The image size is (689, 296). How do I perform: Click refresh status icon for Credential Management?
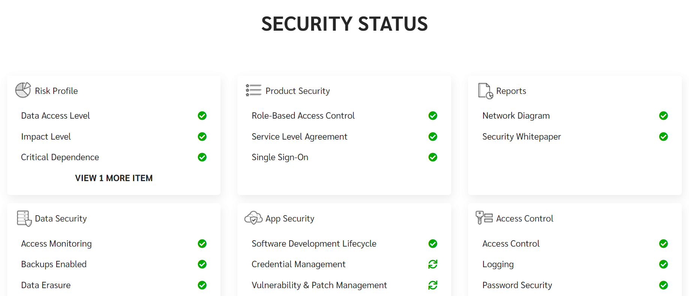click(433, 264)
